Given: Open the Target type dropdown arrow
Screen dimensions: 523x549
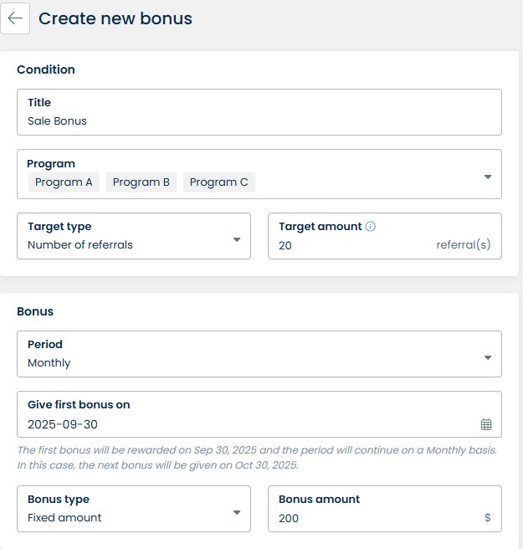Looking at the screenshot, I should (x=237, y=239).
